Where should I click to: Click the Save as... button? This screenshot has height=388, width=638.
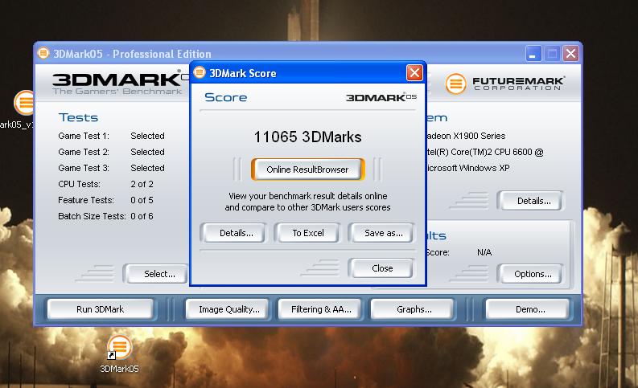pyautogui.click(x=383, y=233)
